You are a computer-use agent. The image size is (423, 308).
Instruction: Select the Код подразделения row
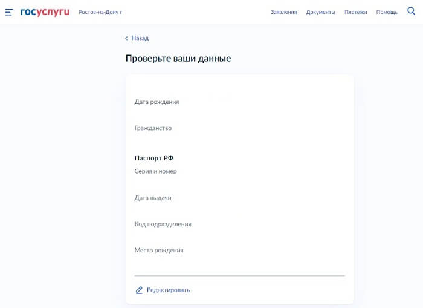[x=163, y=224]
